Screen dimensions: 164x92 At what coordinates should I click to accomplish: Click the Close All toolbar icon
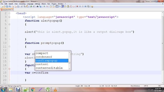click(16, 6)
